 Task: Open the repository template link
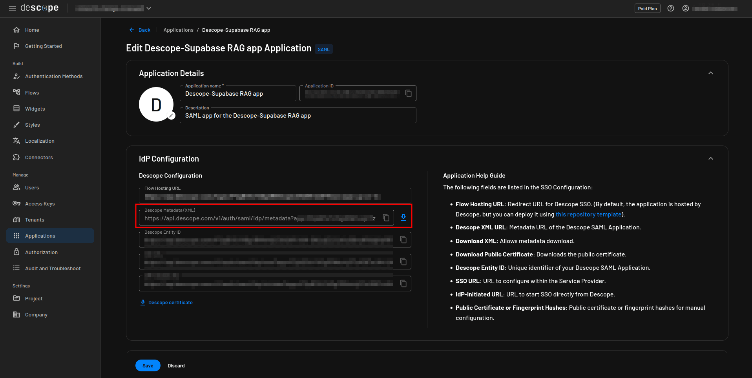(588, 214)
